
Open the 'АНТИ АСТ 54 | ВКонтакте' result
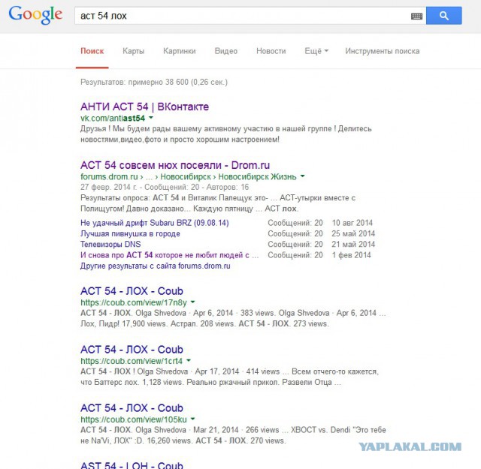[x=144, y=107]
